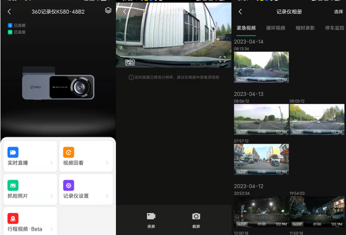The width and height of the screenshot is (346, 235).
Task: Take a snapshot with 截屏 camera icon
Action: tap(196, 216)
